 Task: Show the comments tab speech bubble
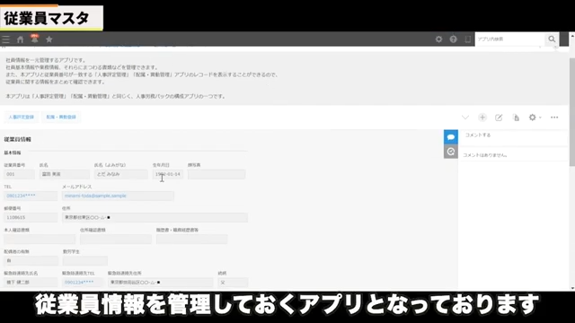451,137
